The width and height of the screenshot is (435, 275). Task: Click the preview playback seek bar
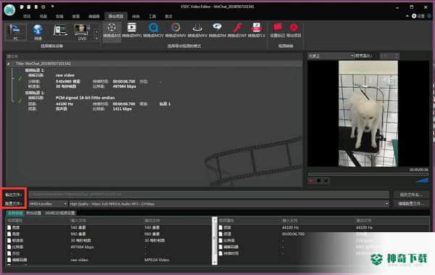tap(368, 174)
